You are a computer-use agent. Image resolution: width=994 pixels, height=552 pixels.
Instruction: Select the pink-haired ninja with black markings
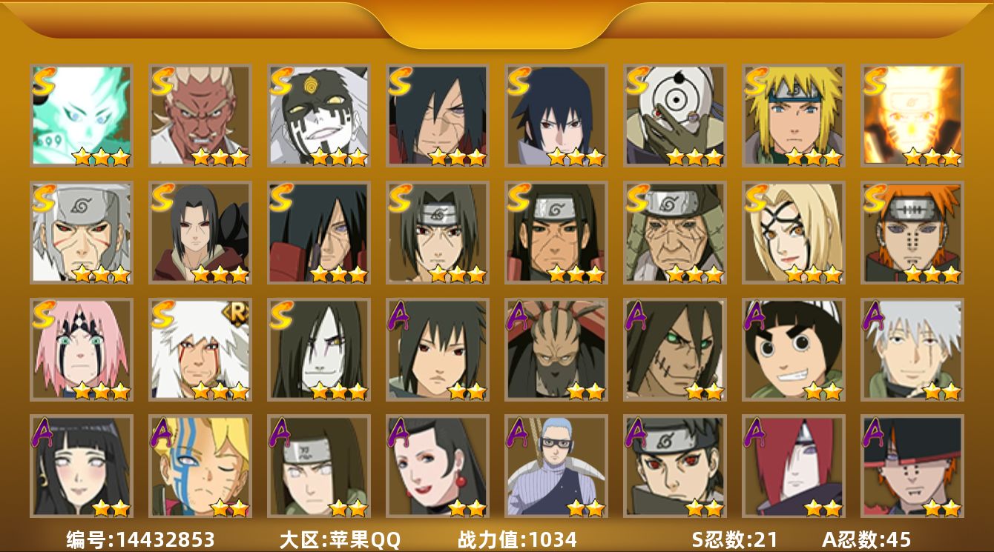(82, 350)
